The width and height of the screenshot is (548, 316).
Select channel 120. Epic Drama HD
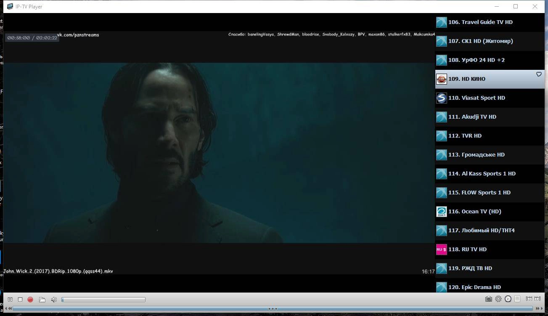coord(490,286)
